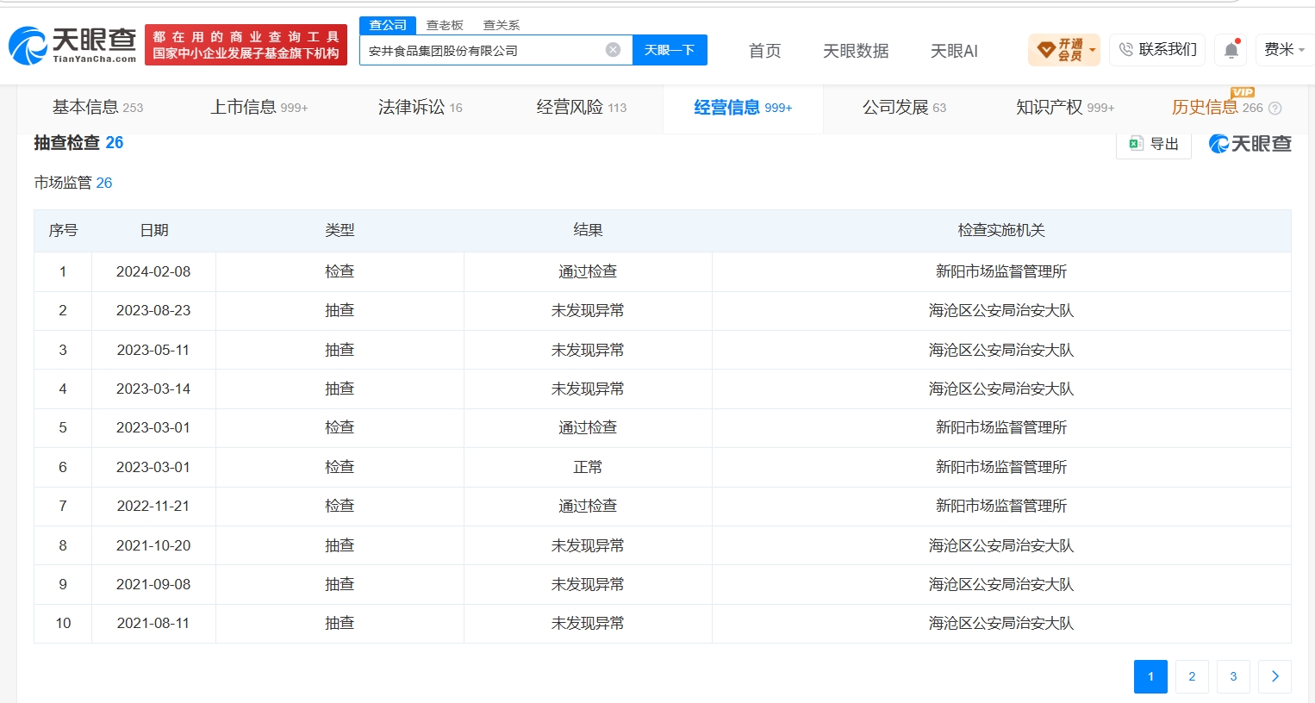Go to 首页 home link
This screenshot has width=1315, height=703.
tap(764, 51)
